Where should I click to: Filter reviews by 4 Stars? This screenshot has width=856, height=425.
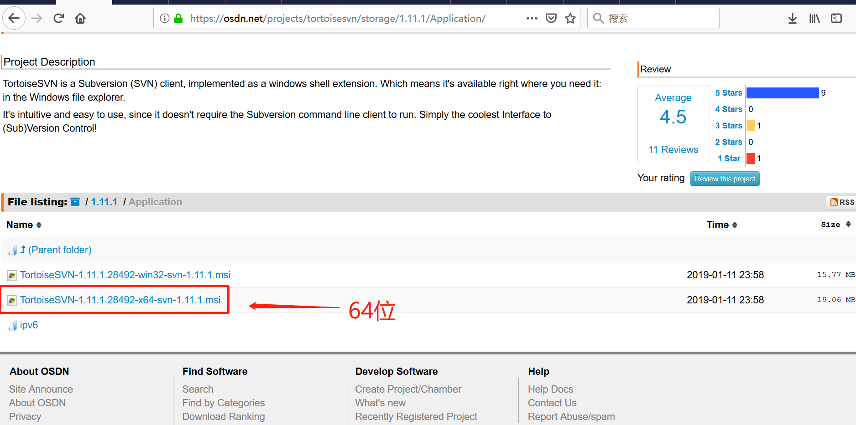729,109
